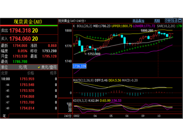This screenshot has width=183, height=137.
Task: Click the red-green buy/sell ratio bar
Action: point(29,26)
